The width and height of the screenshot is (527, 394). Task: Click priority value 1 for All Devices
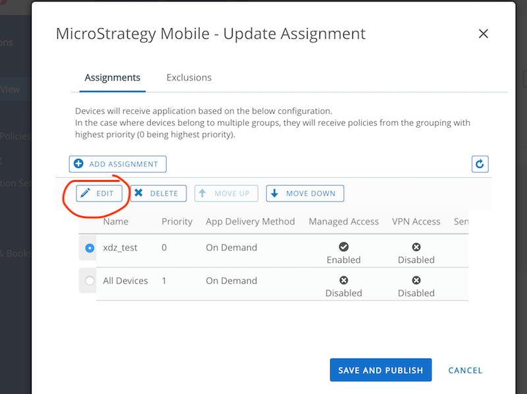[x=164, y=281]
